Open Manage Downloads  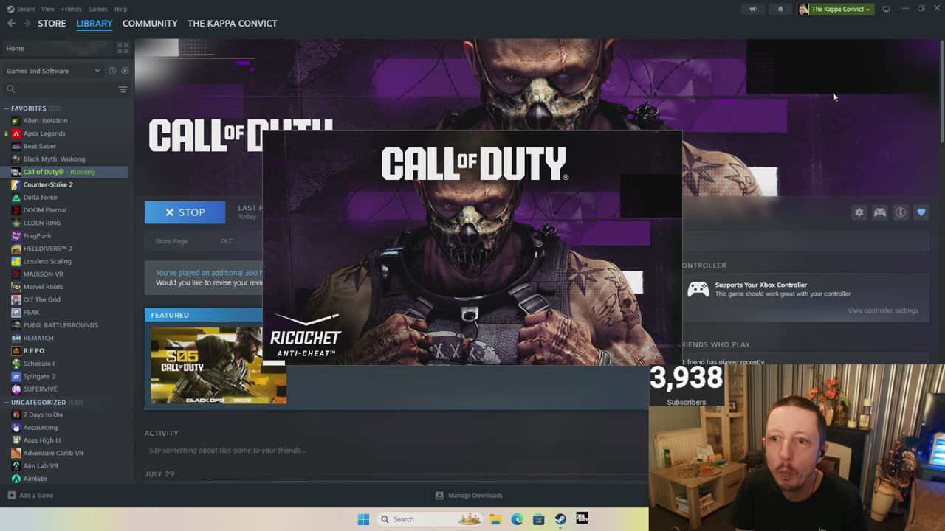click(469, 495)
